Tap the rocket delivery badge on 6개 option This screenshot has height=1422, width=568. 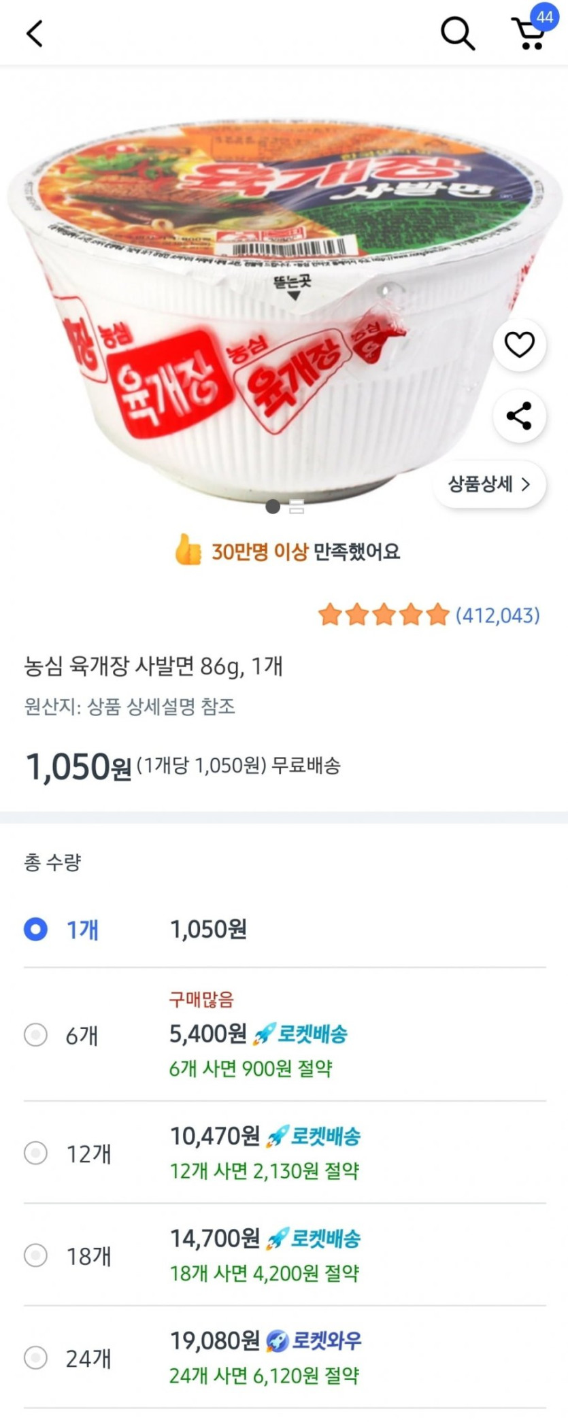(300, 1034)
